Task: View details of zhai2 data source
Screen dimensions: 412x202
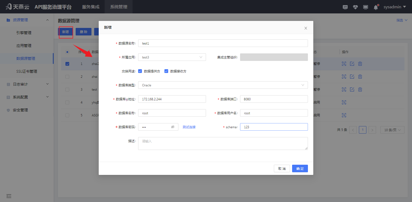Action: (344, 64)
